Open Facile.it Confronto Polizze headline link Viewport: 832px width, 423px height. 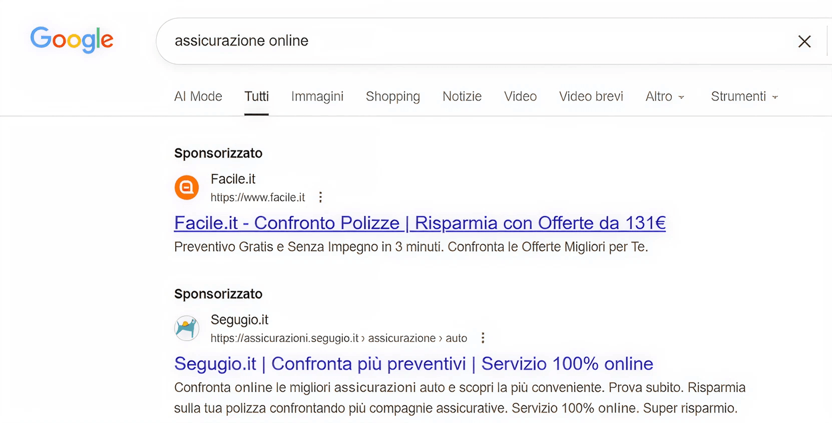coord(420,223)
